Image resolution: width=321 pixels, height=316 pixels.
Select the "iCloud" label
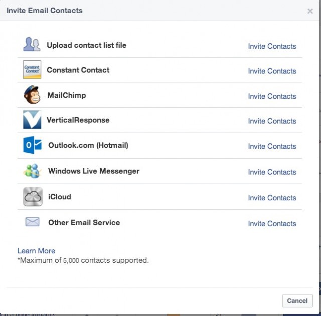(x=60, y=197)
